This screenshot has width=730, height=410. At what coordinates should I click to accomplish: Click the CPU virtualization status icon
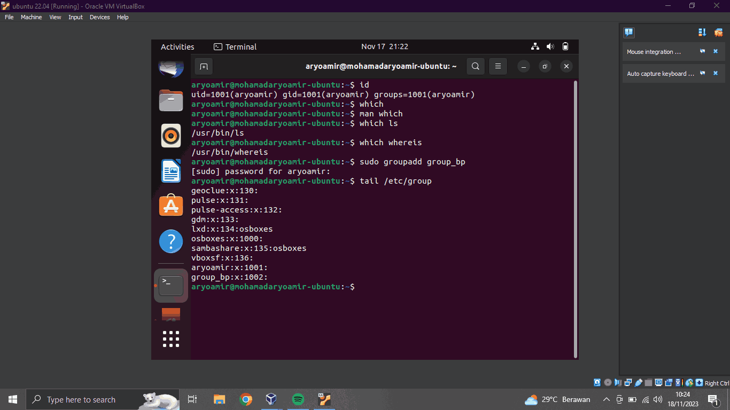pyautogui.click(x=679, y=383)
